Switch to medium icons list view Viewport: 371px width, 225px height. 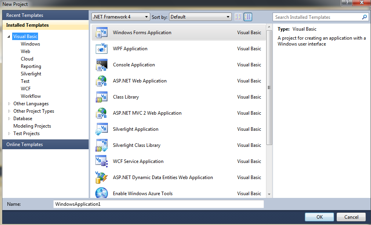[248, 17]
